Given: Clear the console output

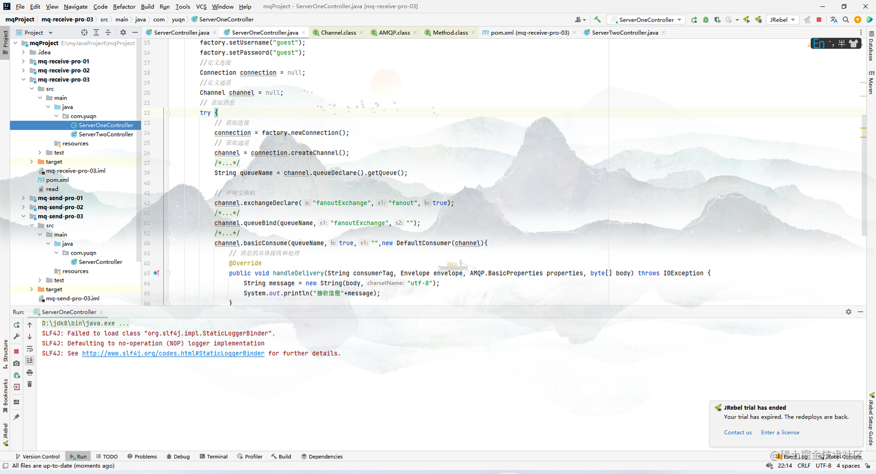Looking at the screenshot, I should click(29, 384).
